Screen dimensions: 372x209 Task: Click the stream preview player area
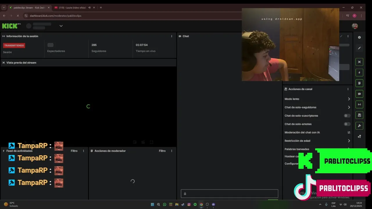[x=88, y=107]
